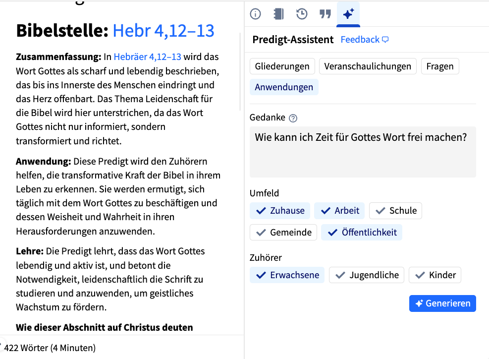Viewport: 489px width, 359px height.
Task: Open the notebook panel icon
Action: (278, 14)
